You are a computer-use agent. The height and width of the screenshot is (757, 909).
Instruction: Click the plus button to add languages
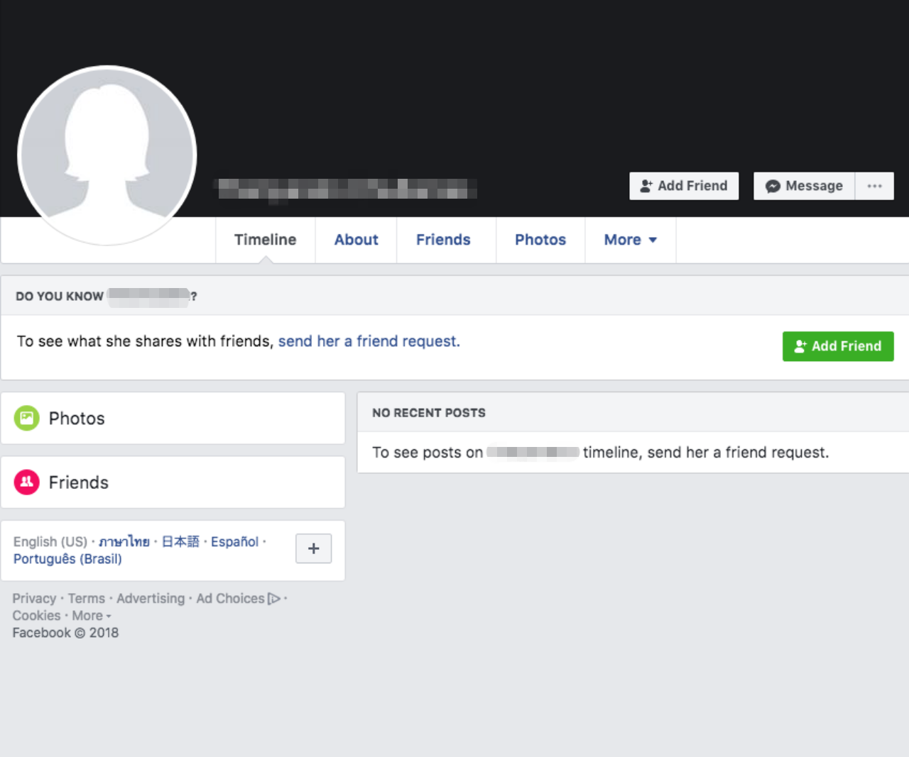pyautogui.click(x=313, y=548)
